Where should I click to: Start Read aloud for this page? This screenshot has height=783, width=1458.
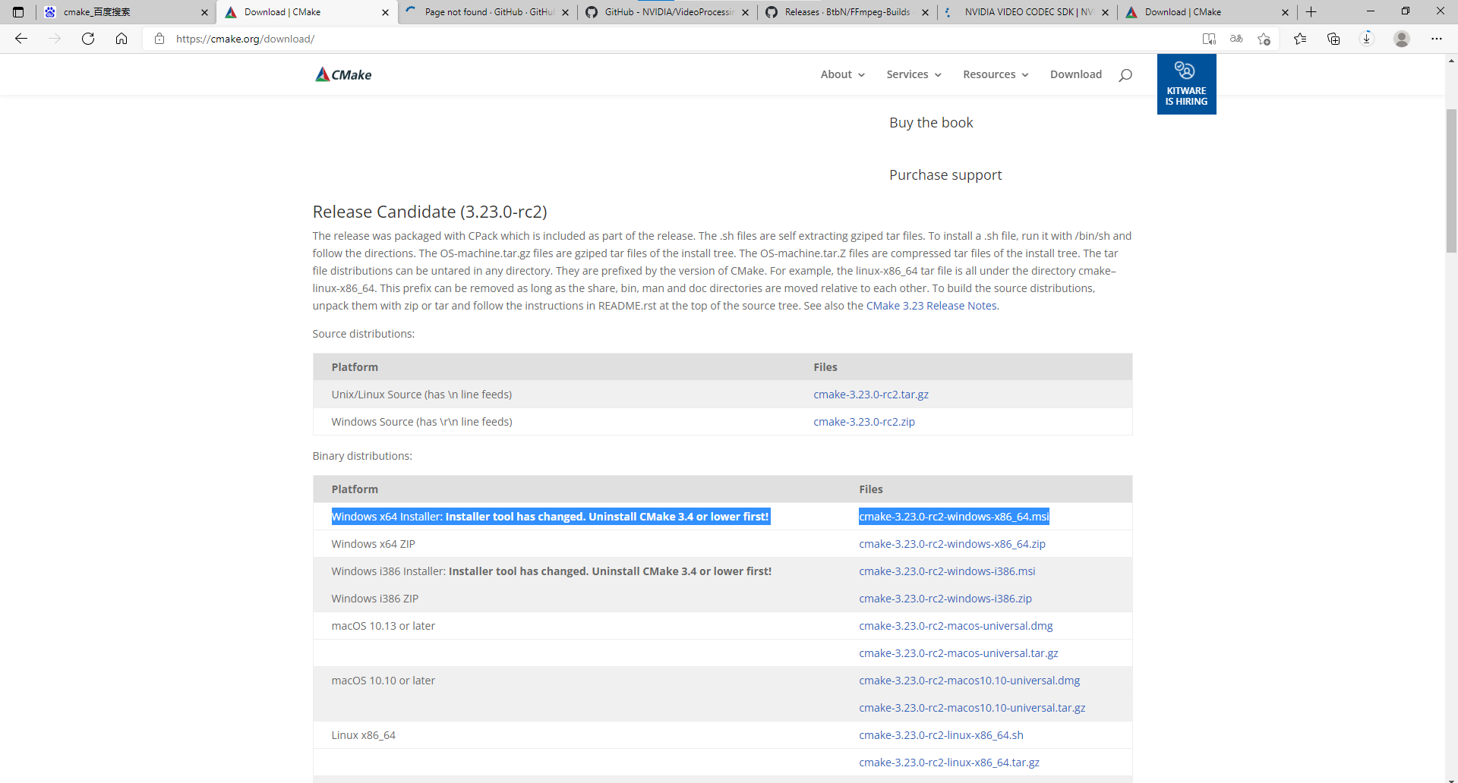(x=1209, y=39)
